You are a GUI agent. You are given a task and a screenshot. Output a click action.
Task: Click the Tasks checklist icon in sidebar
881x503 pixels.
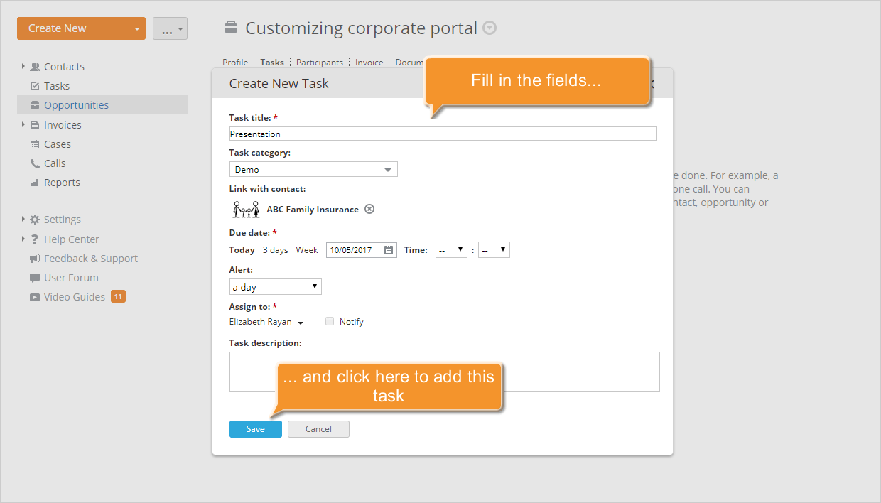[33, 85]
